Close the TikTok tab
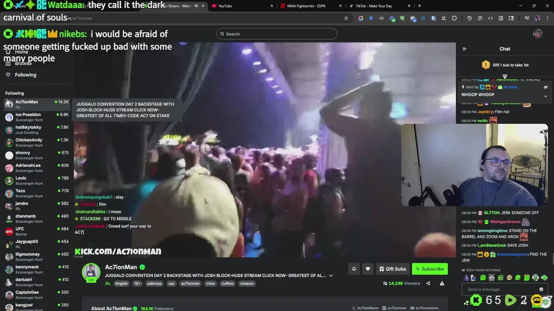The image size is (554, 311). click(x=409, y=6)
